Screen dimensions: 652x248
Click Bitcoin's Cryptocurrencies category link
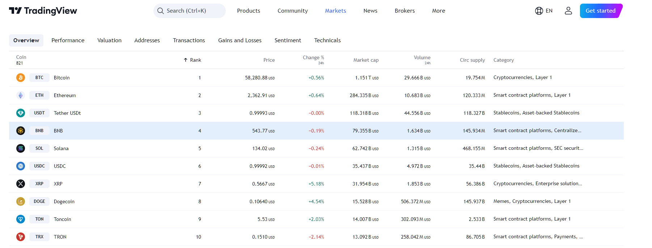pos(513,78)
